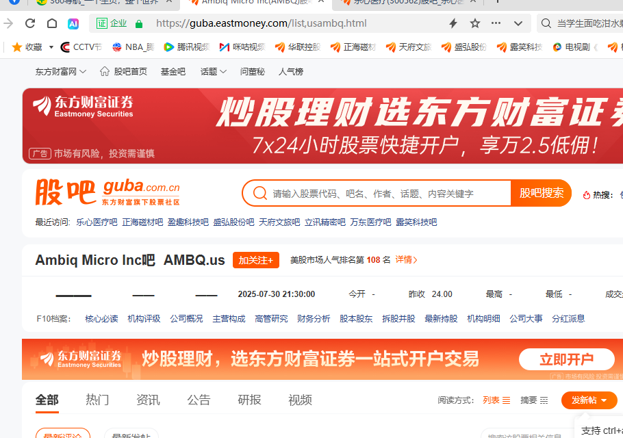Switch to the 资讯 tab

coord(148,400)
